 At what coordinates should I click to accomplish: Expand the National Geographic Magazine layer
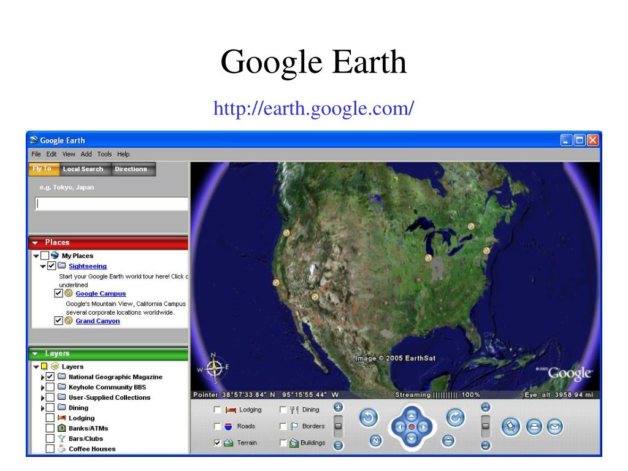pos(42,377)
